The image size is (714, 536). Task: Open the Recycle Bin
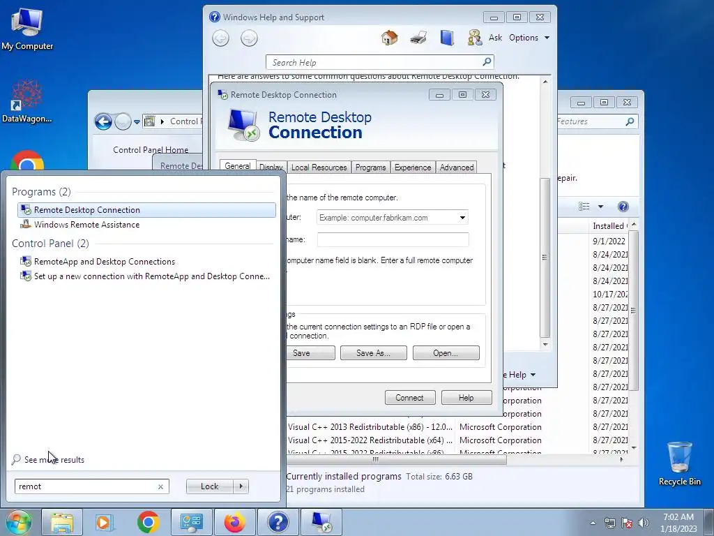(x=679, y=463)
